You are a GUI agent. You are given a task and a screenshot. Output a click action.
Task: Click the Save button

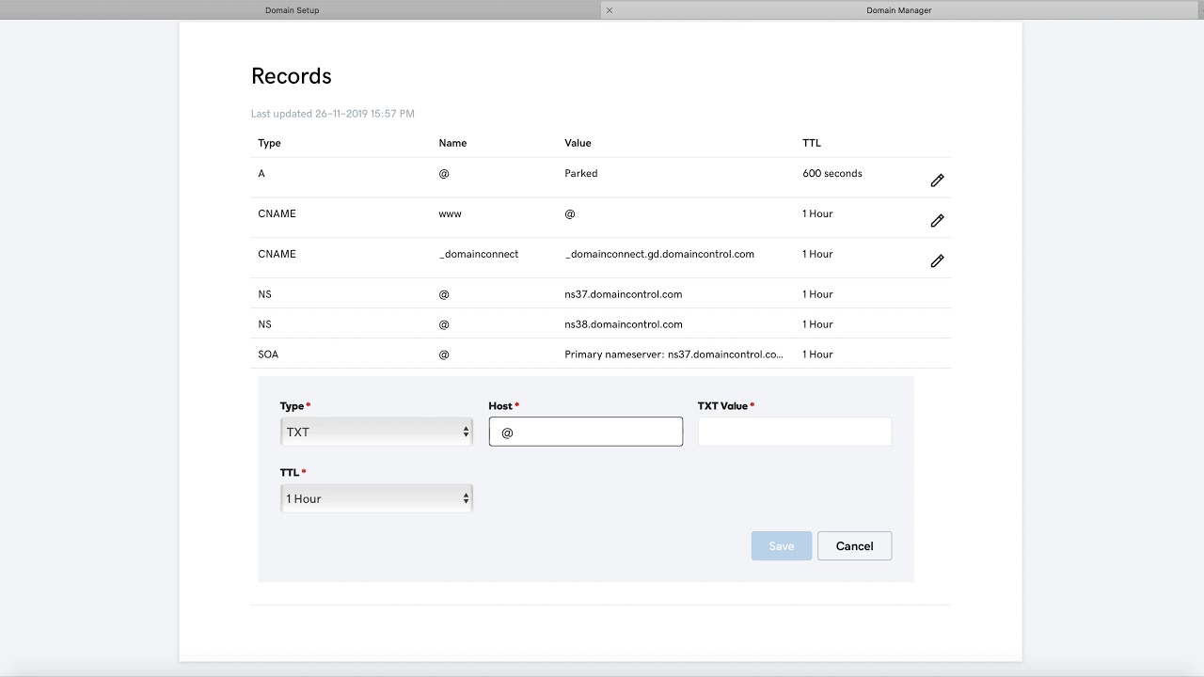tap(781, 546)
